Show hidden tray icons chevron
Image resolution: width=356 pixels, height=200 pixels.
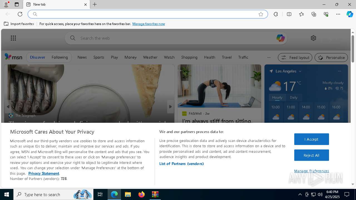300,194
